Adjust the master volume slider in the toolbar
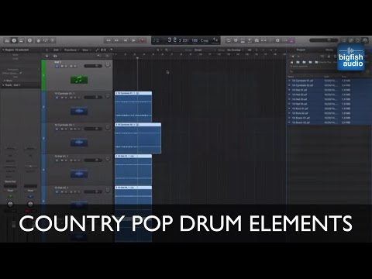 [x=323, y=40]
